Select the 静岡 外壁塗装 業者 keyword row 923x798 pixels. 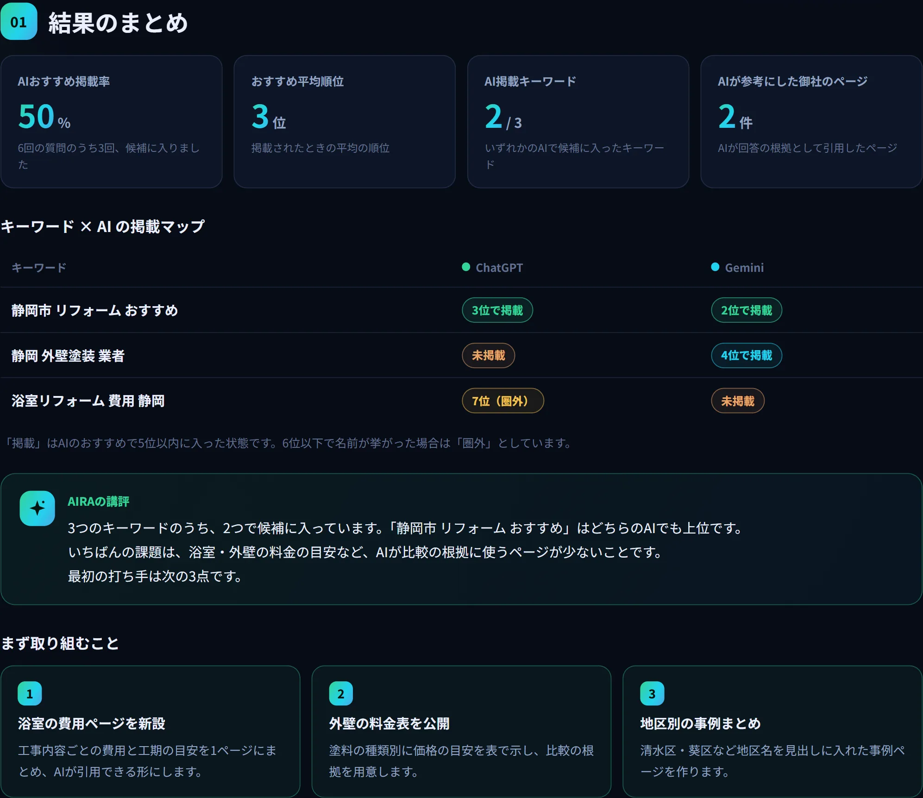click(x=461, y=355)
